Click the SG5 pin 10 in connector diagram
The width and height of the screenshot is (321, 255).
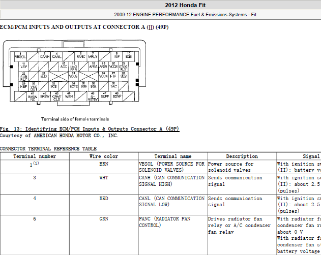[129, 56]
